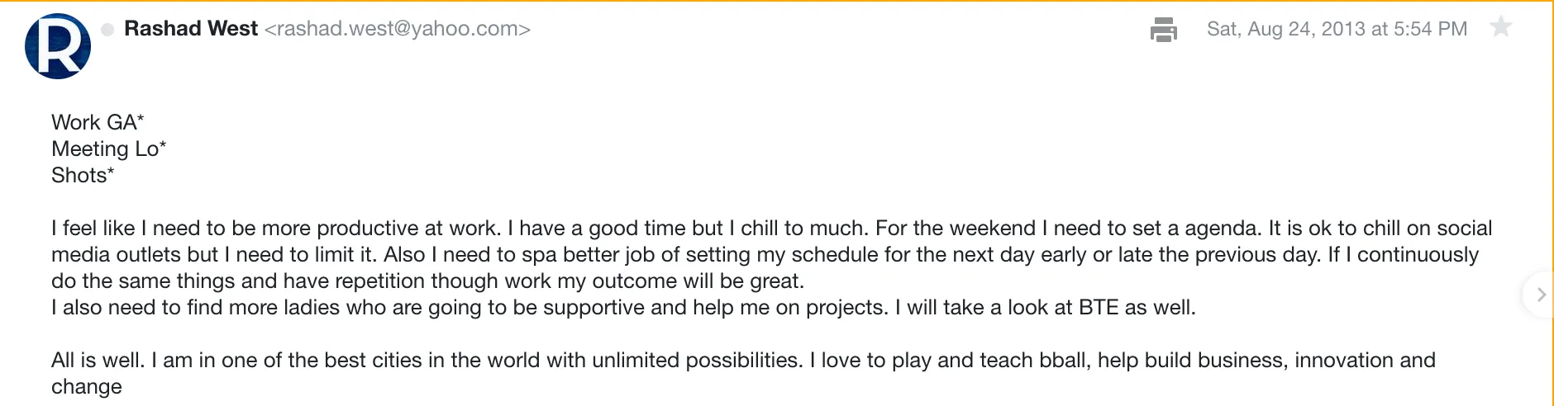Screen dimensions: 1554x406
Task: Star the message from Rashad West
Action: (1500, 27)
